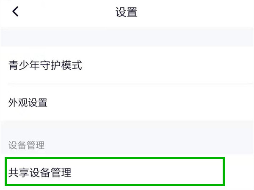Screen dimensions: 254x190
Task: Choose the appearance settings entry
Action: click(127, 102)
